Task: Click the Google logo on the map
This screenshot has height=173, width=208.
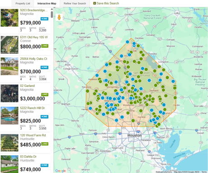Action: (x=61, y=171)
